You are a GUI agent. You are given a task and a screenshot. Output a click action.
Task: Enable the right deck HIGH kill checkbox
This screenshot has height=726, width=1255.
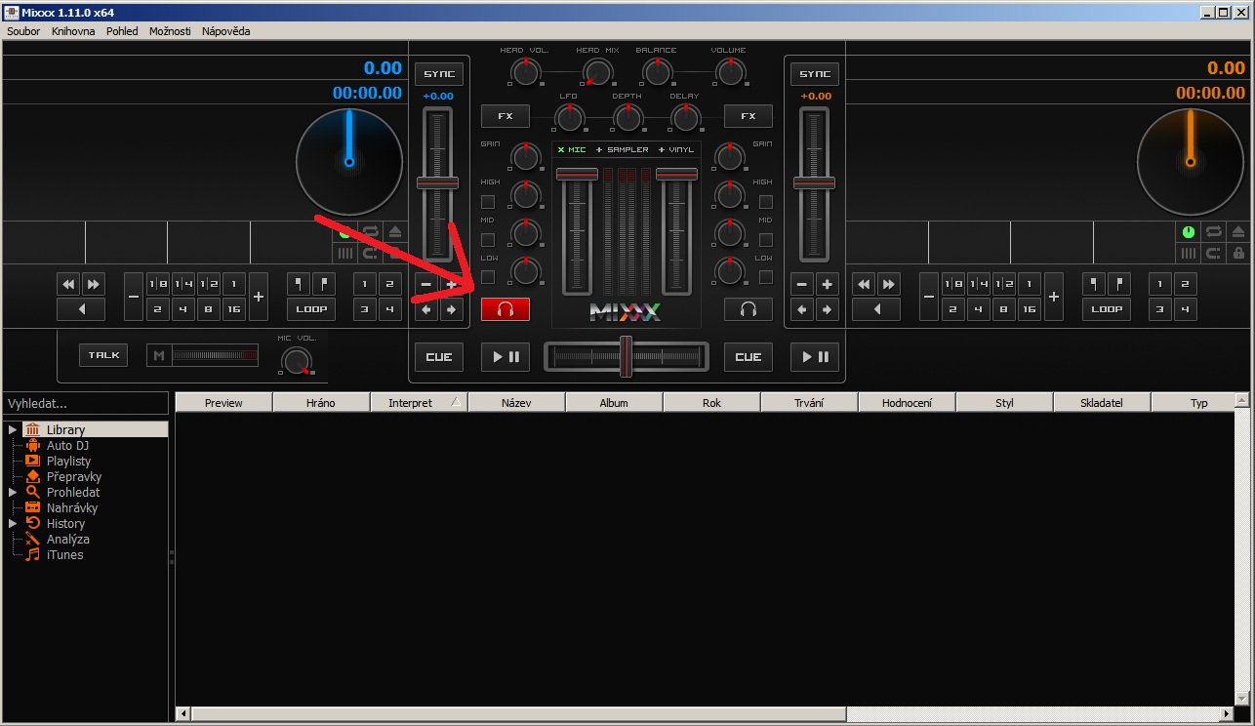(766, 202)
